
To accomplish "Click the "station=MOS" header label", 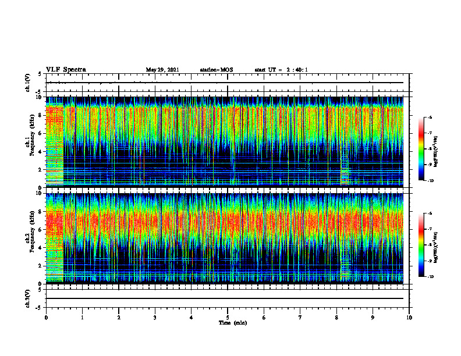I will [x=217, y=70].
